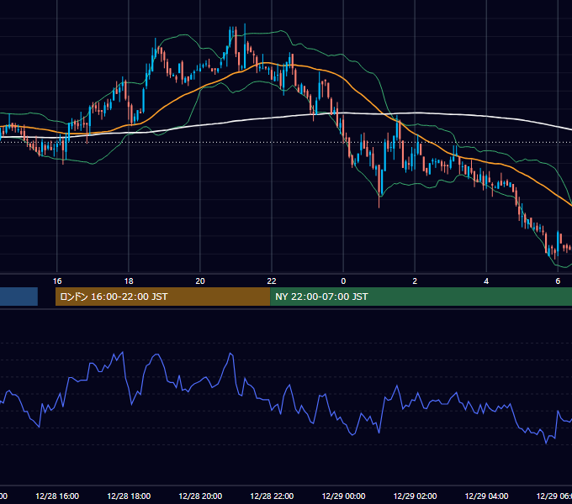Select the NY 22:00-07:00 JST session bar
The height and width of the screenshot is (504, 572).
point(421,297)
